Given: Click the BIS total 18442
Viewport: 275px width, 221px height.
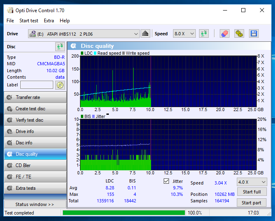Looking at the screenshot, I should click(130, 201).
